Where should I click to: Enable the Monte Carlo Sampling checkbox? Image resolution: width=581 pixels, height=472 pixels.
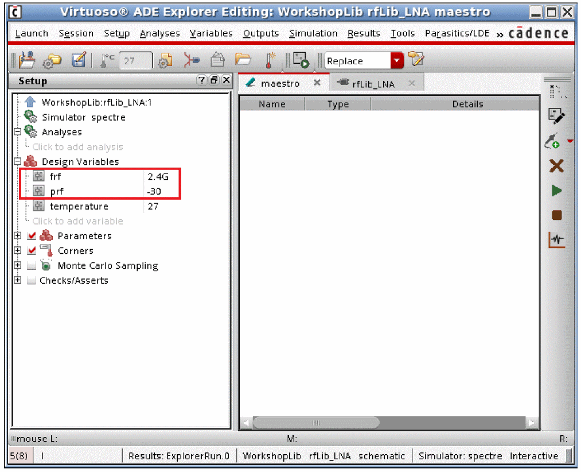(32, 265)
